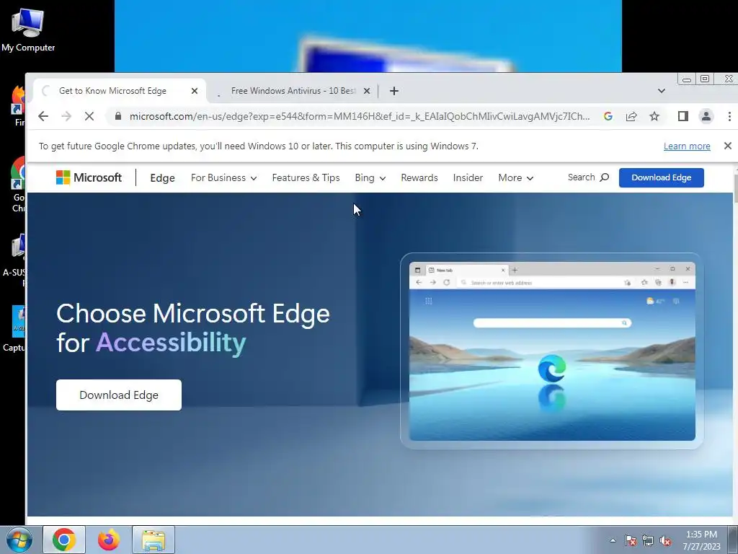Click the Google icon in address bar

pos(608,116)
